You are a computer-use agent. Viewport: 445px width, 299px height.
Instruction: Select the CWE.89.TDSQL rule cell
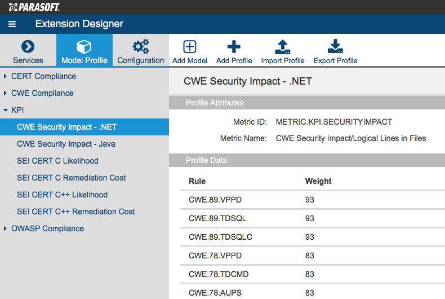coord(217,218)
